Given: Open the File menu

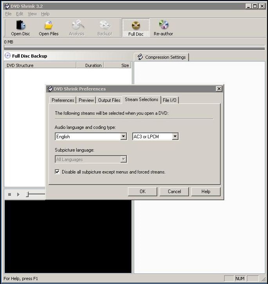Looking at the screenshot, I should point(8,14).
